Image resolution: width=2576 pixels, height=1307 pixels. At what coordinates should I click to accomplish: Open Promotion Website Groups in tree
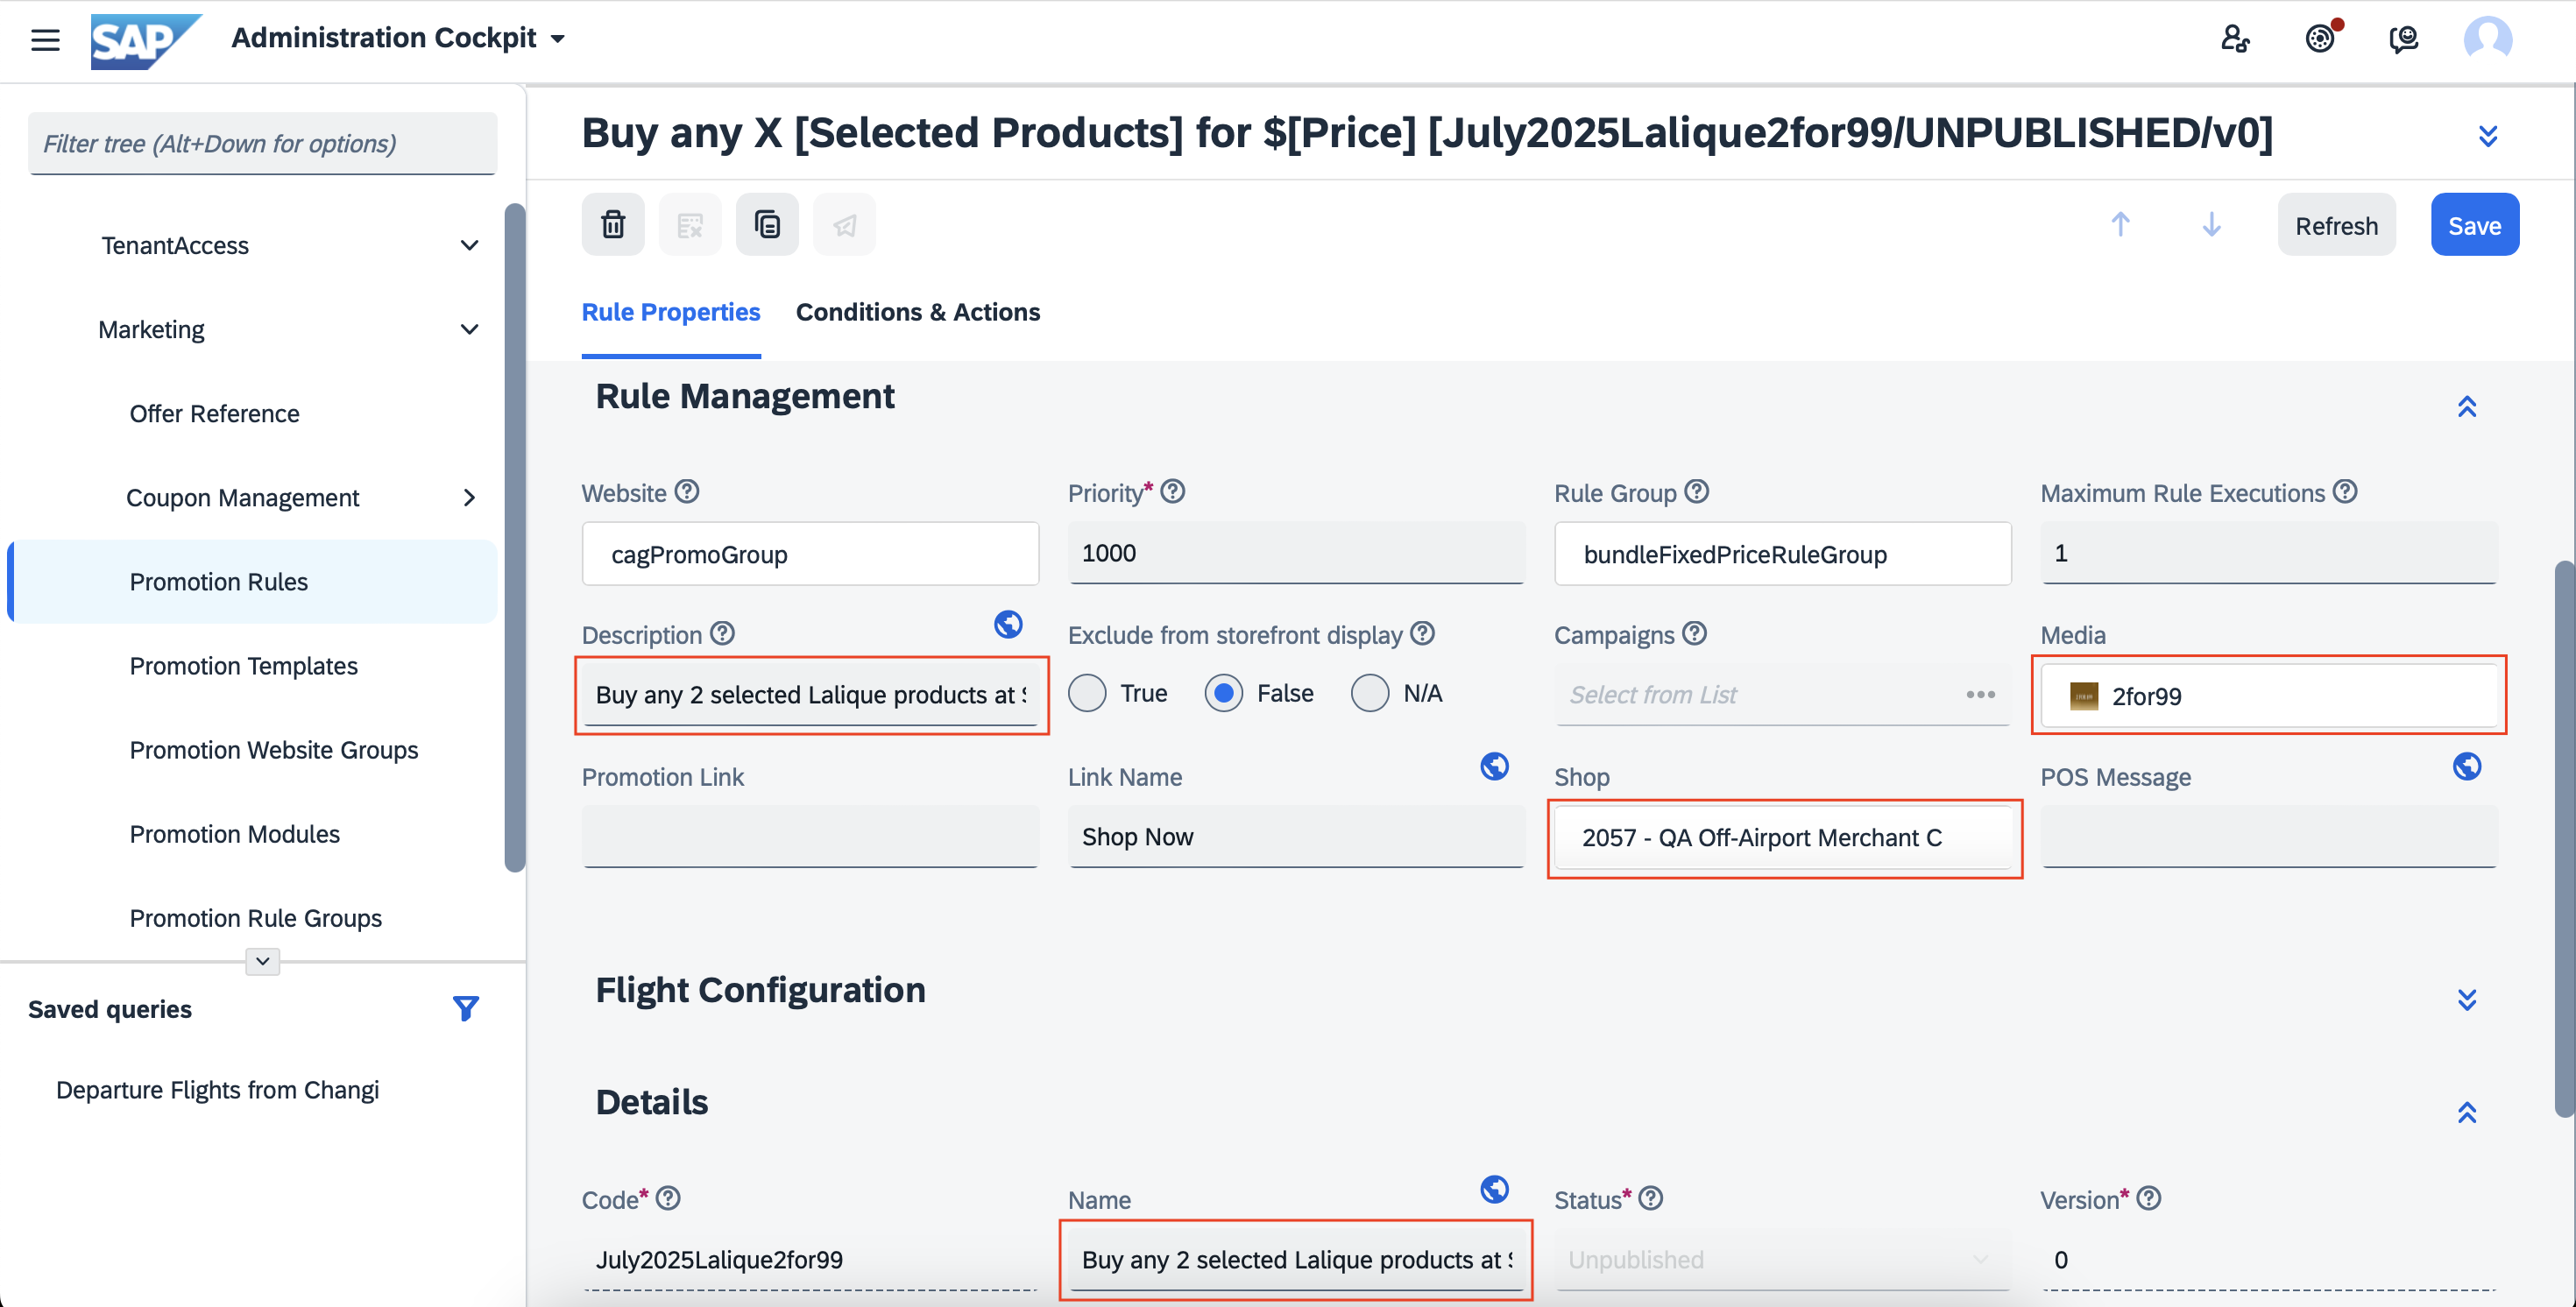coord(273,749)
